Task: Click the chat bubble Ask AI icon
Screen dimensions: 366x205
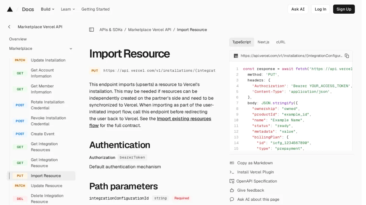Action: (232, 200)
